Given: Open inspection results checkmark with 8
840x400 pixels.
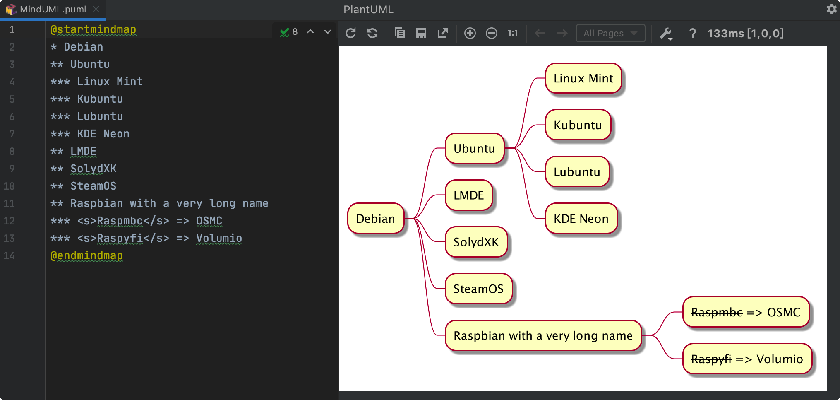Looking at the screenshot, I should [288, 32].
